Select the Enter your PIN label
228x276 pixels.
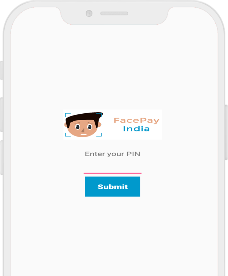(112, 154)
